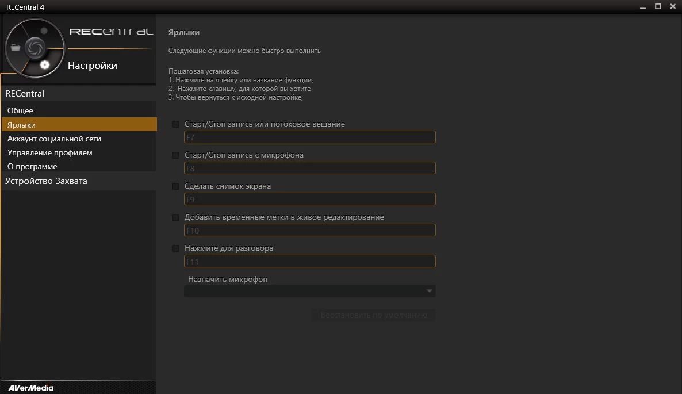Open the media folder icon on the dial
Viewport: 682px width, 394px height.
tap(16, 47)
